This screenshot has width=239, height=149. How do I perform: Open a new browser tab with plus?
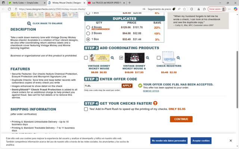click(x=130, y=3)
